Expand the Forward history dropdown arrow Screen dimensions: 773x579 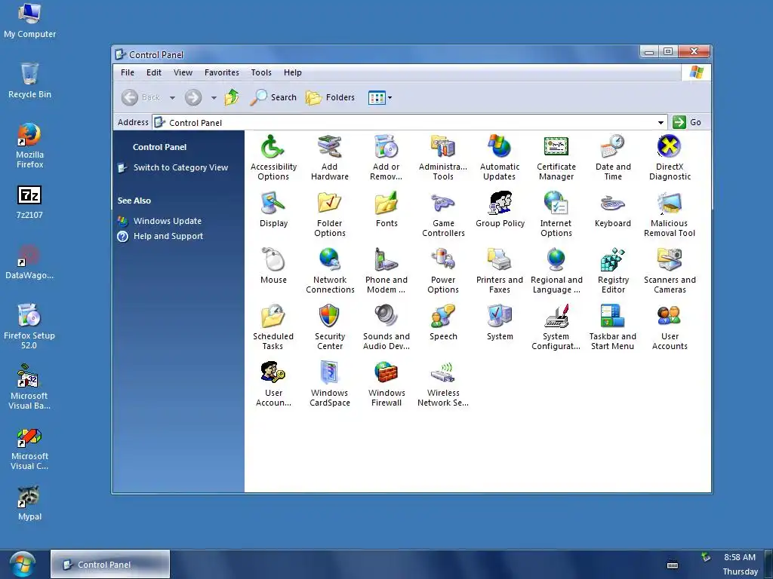tap(214, 97)
